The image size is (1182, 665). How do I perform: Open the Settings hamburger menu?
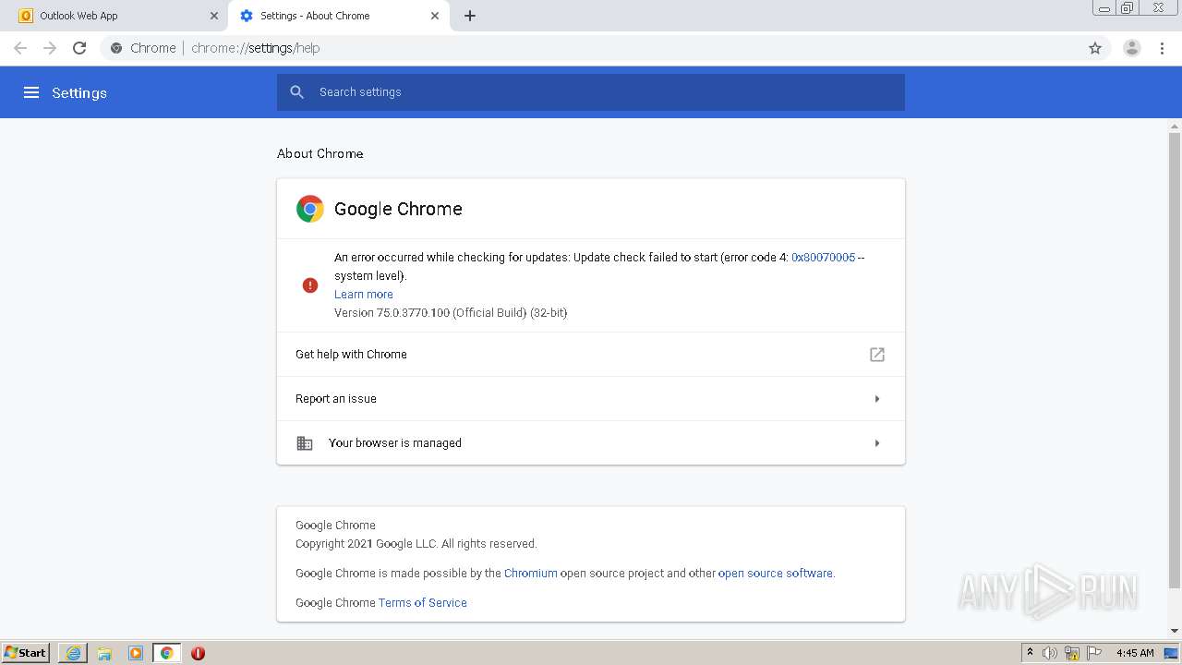coord(31,92)
